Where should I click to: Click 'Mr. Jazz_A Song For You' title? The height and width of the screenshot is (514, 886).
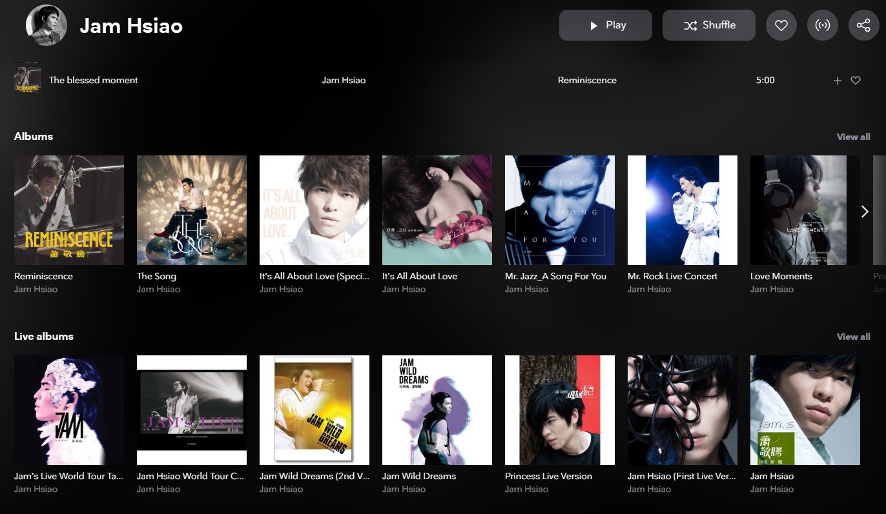pos(555,276)
